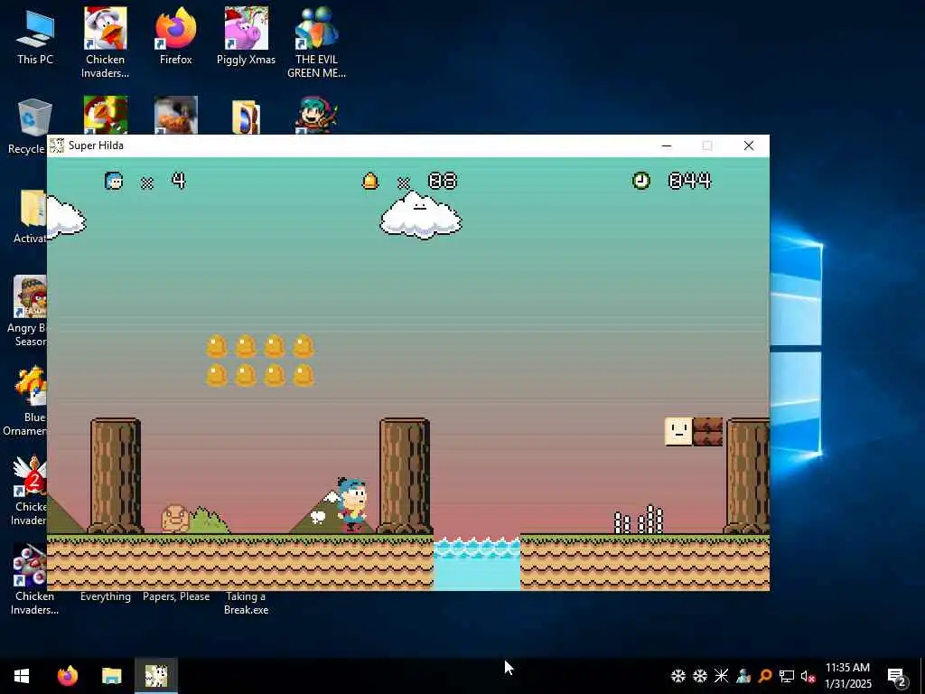Select the green-haired Hilda character desktop shortcut
Viewport: 925px width, 694px height.
point(316,115)
